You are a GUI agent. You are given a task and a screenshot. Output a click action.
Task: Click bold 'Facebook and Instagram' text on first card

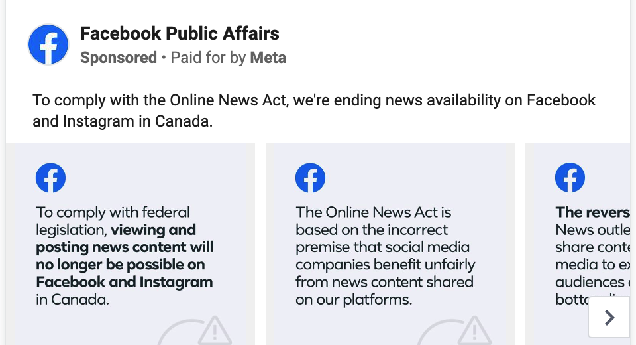pos(124,282)
